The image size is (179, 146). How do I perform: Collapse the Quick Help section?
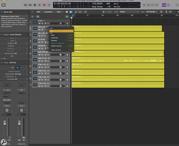tap(2, 12)
